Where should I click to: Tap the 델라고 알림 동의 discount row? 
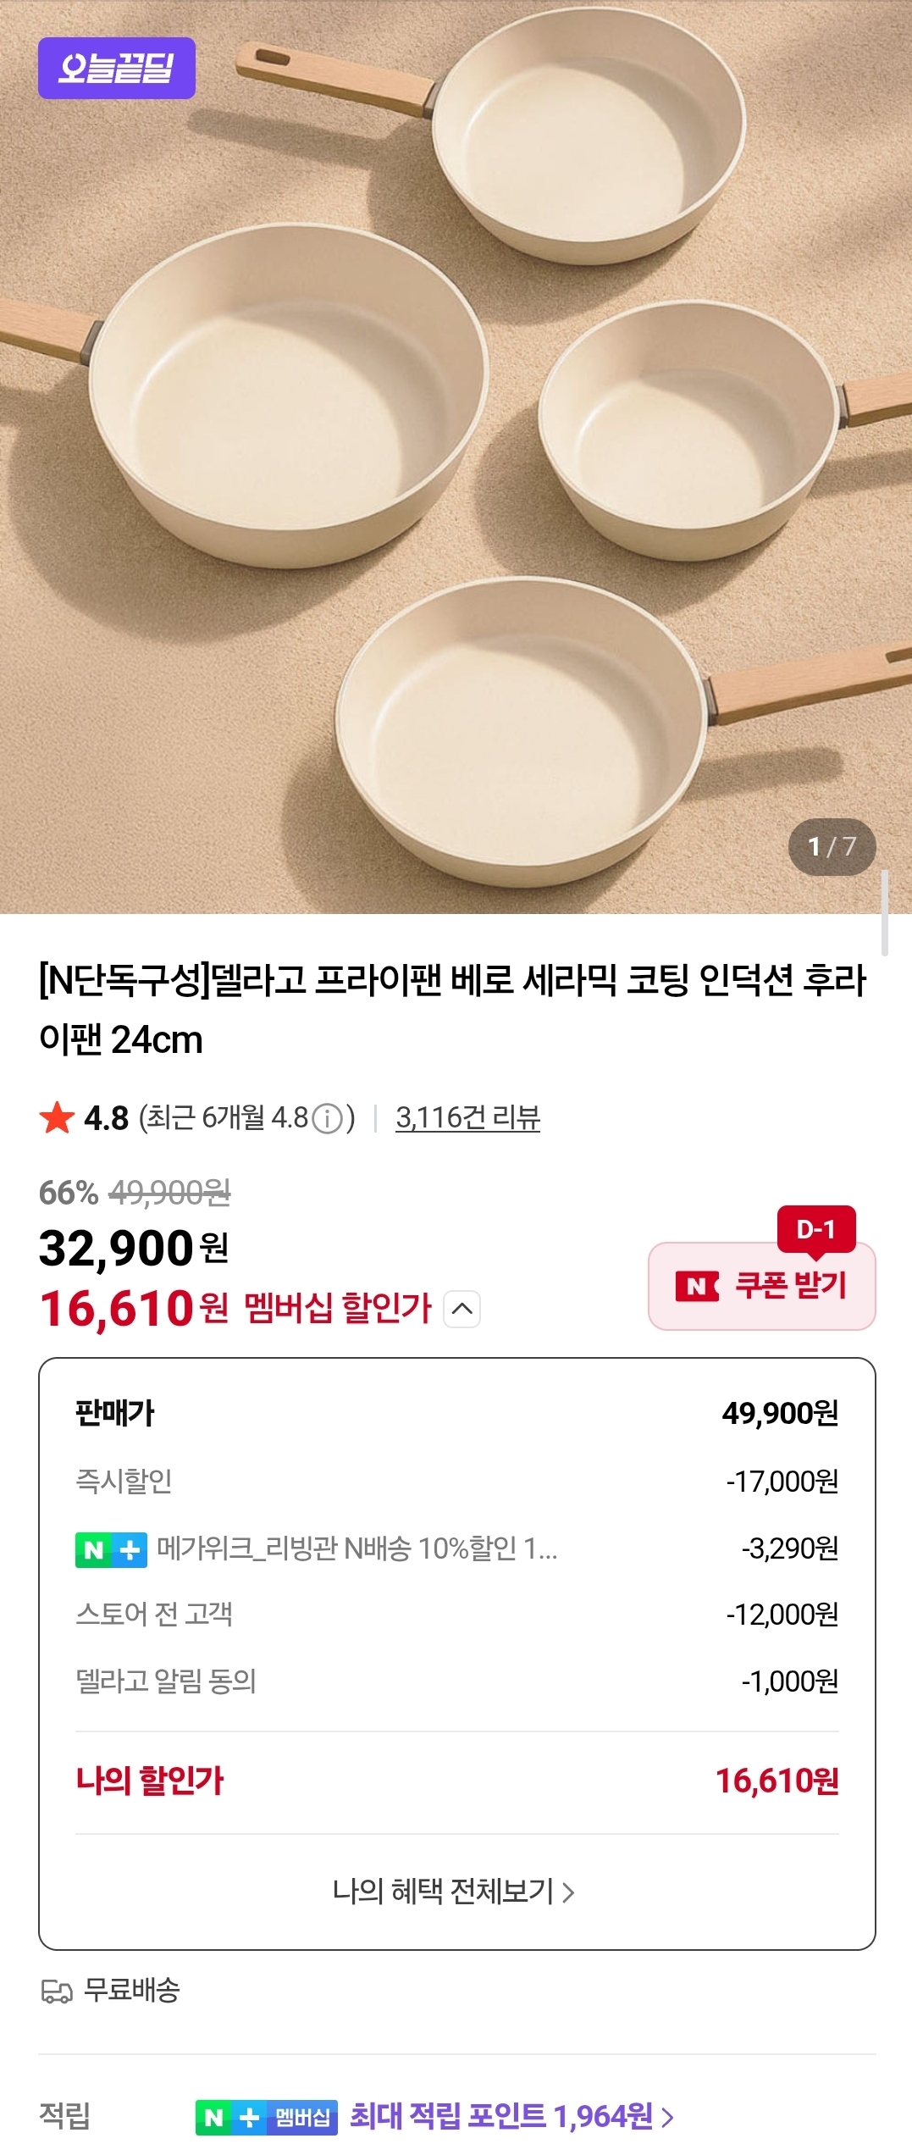coord(457,1681)
